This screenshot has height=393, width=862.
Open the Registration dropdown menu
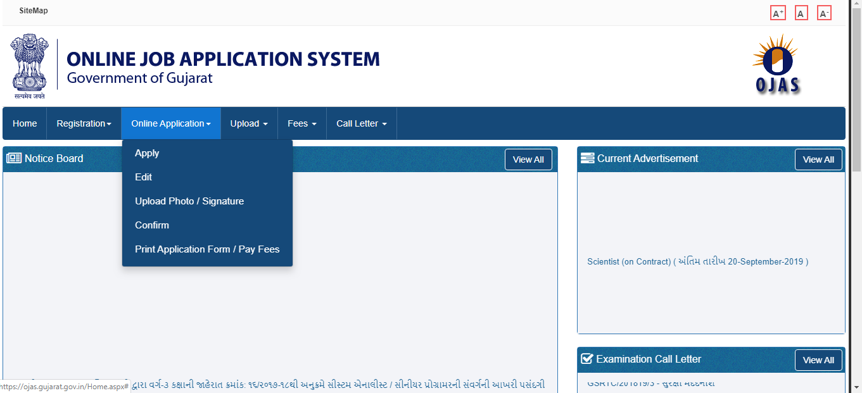point(83,123)
